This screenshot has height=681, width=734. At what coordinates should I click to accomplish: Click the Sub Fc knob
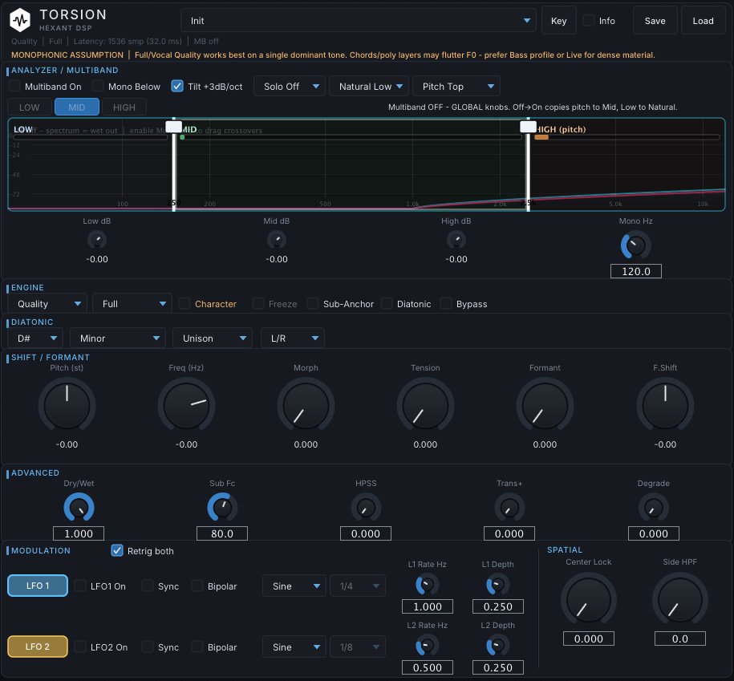(222, 509)
